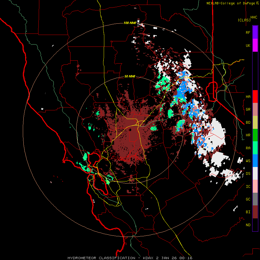Click the 'UK' legend label
The height and width of the screenshot is (260, 260).
pos(248,45)
